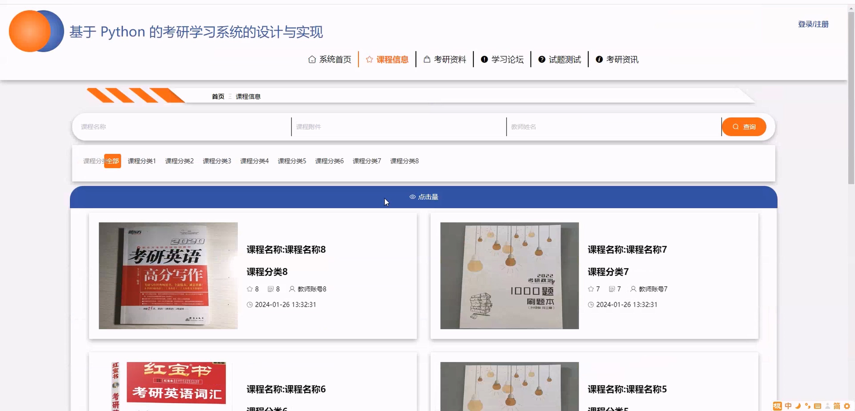Toggle 简 simplified/traditional Chinese mode

(x=837, y=406)
